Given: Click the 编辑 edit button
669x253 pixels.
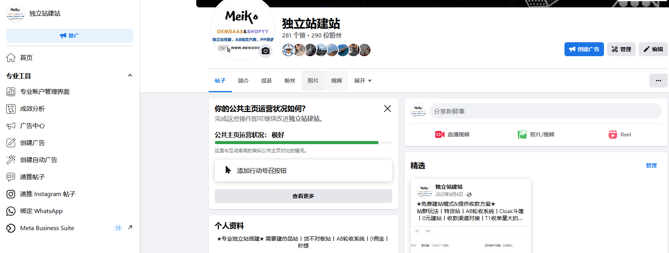Looking at the screenshot, I should tap(653, 49).
